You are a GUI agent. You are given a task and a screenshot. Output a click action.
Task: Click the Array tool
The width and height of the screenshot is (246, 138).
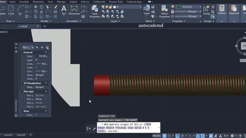pyautogui.click(x=47, y=16)
